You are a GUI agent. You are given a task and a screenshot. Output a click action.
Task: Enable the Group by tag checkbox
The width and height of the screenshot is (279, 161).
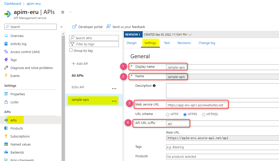click(71, 50)
